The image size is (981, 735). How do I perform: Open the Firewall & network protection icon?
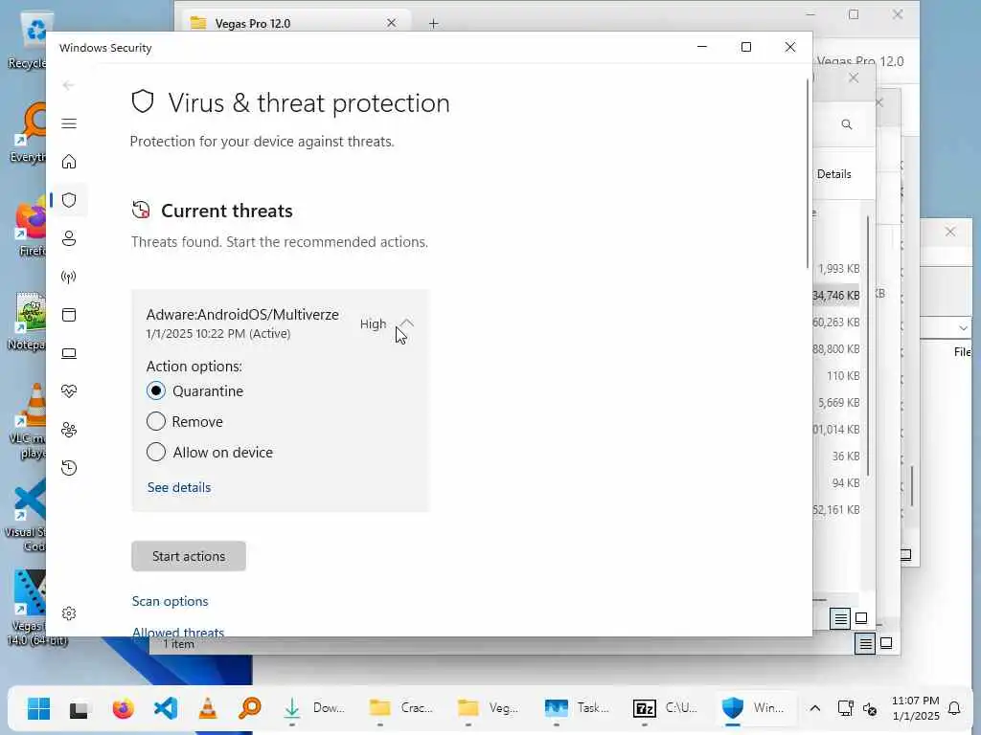[69, 277]
